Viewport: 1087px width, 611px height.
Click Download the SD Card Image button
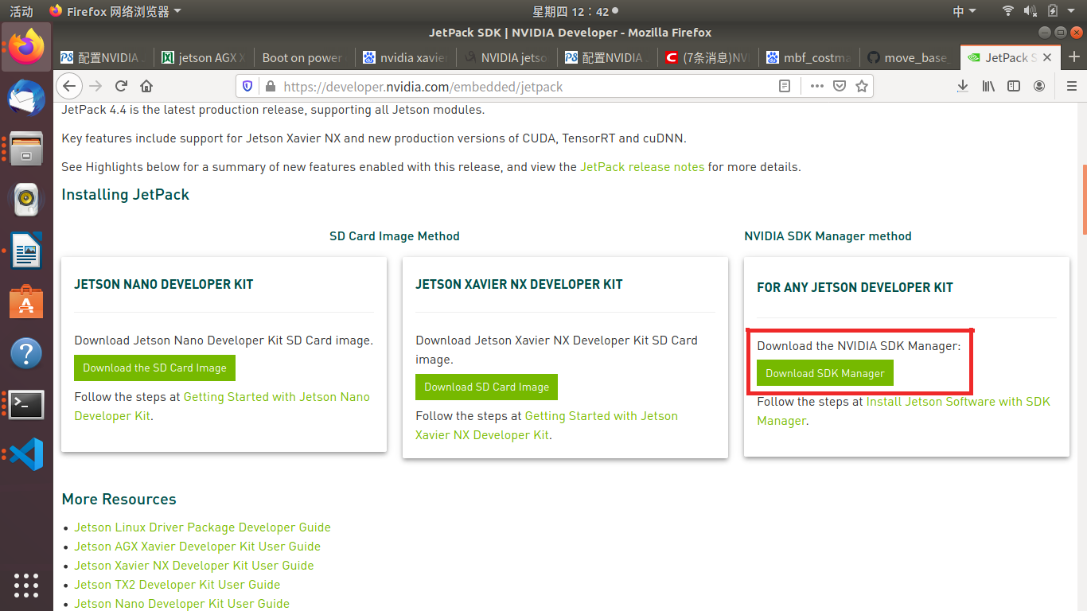[154, 368]
